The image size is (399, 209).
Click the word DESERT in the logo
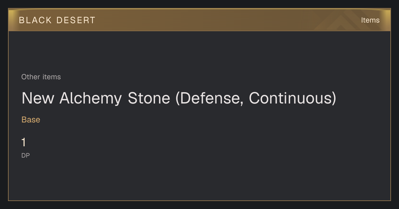(x=76, y=20)
